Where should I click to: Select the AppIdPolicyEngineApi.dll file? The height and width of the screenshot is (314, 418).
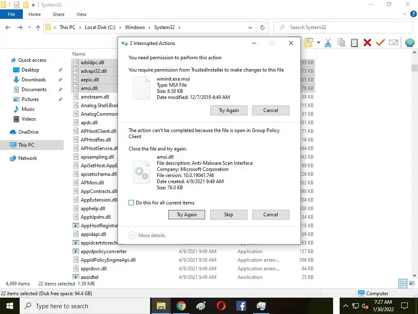108,260
